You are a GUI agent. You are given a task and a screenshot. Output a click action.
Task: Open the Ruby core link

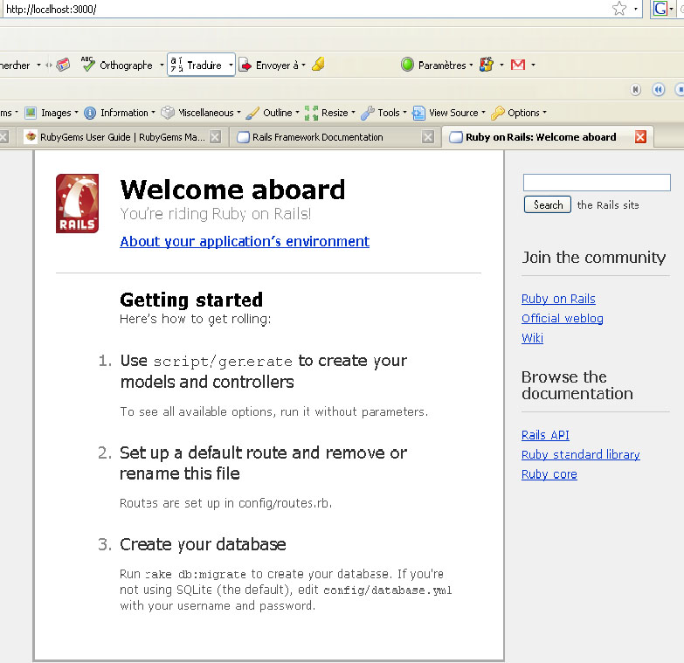click(549, 474)
